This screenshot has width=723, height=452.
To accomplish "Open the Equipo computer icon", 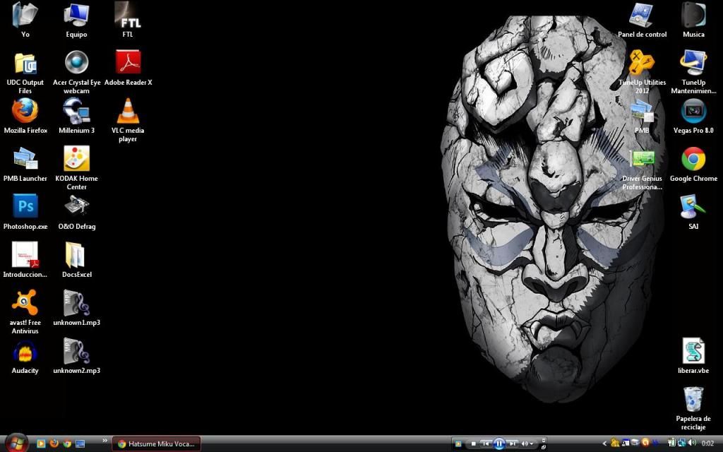I will (76, 20).
